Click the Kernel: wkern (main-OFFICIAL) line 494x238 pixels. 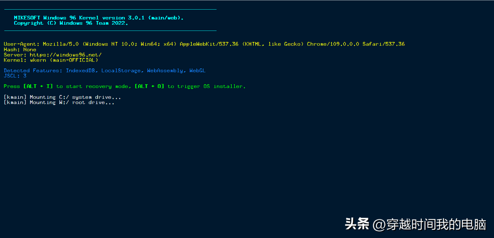pyautogui.click(x=51, y=60)
